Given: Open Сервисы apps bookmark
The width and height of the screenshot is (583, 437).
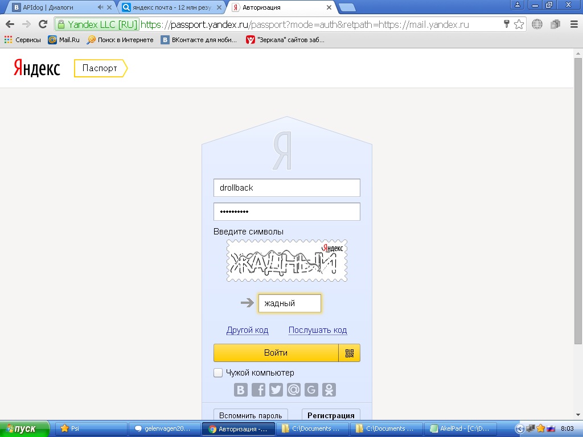Looking at the screenshot, I should pyautogui.click(x=22, y=40).
